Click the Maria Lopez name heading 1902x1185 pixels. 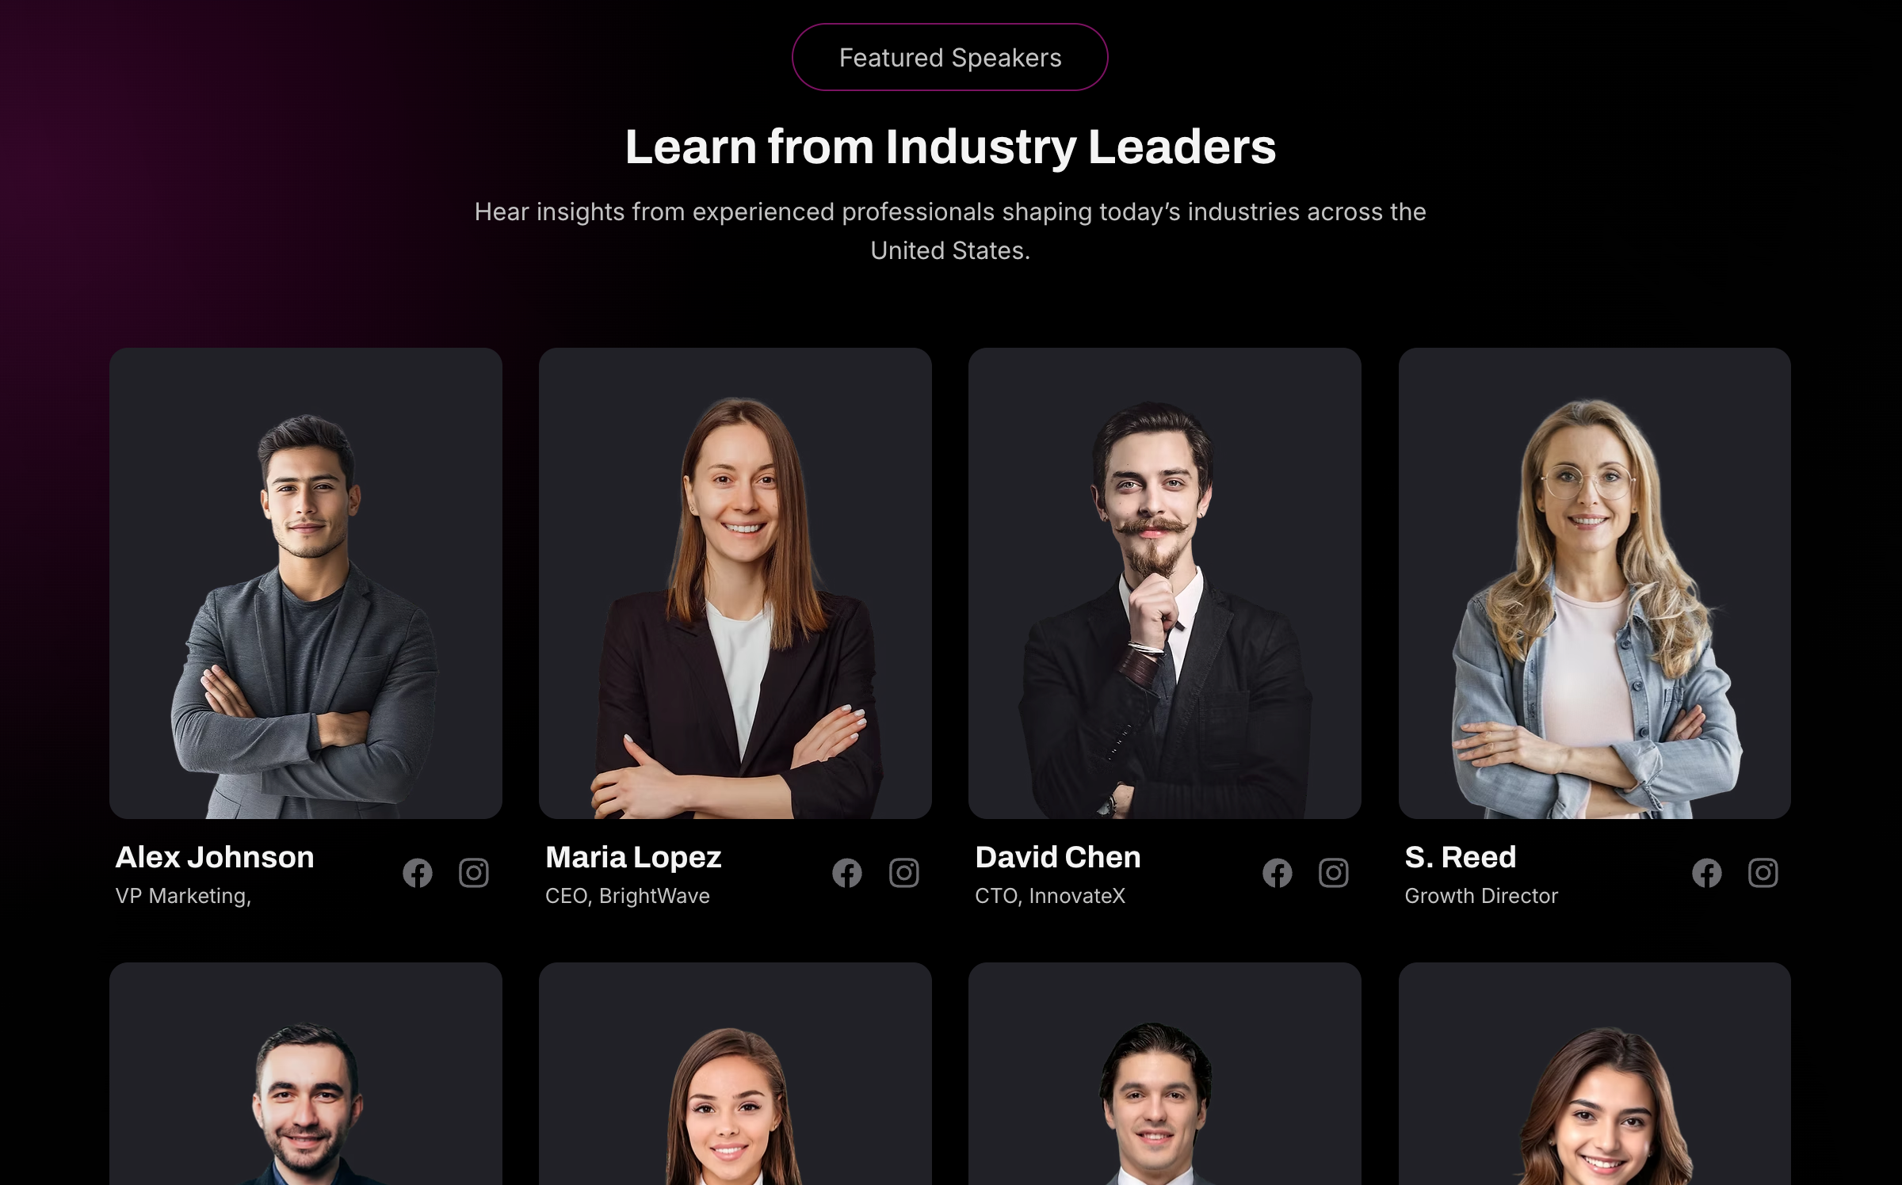coord(633,857)
